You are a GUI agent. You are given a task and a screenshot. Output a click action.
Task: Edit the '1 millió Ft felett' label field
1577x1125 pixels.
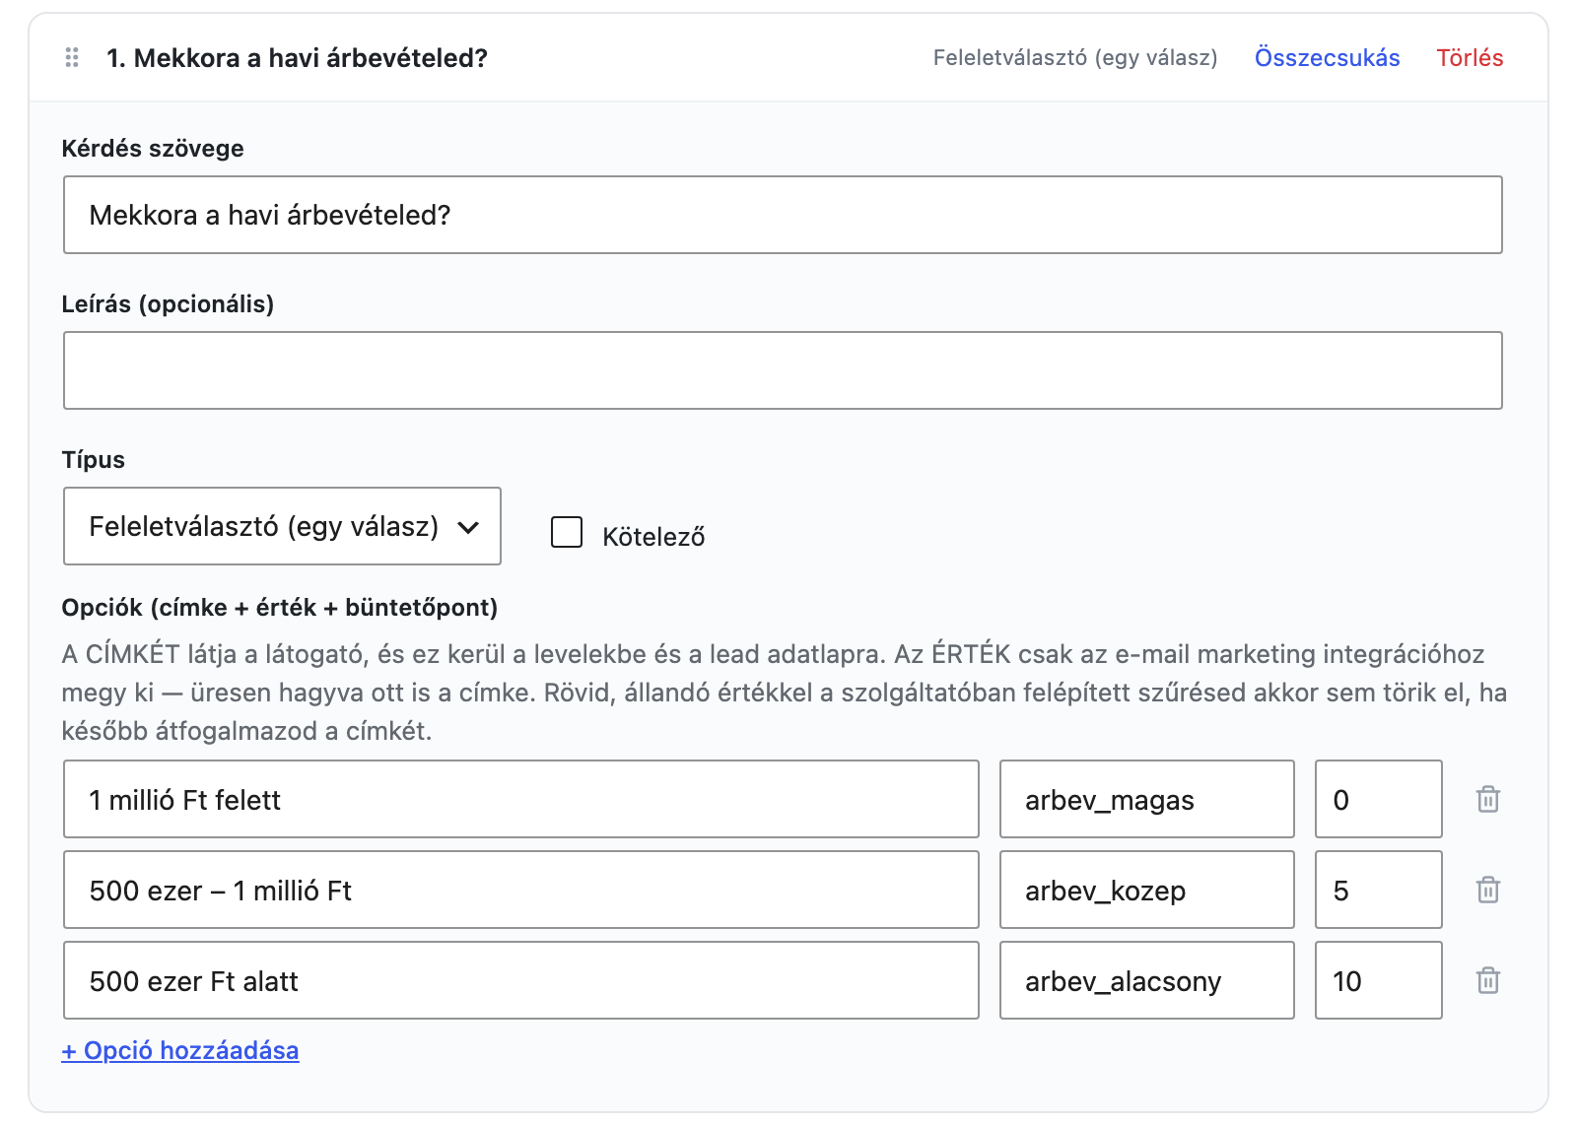coord(521,799)
